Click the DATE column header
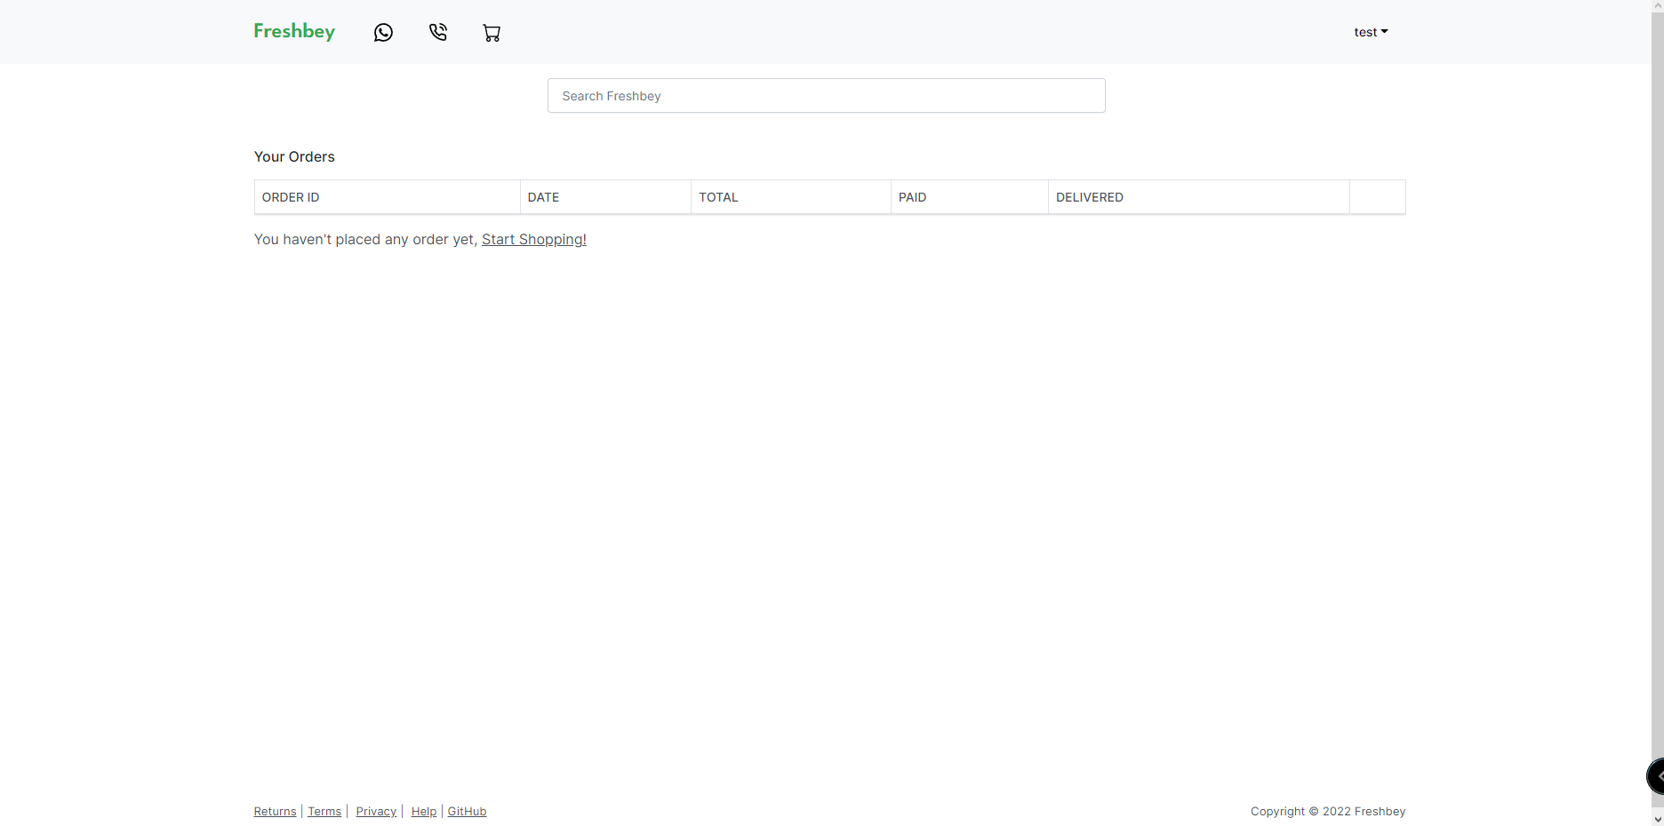The width and height of the screenshot is (1664, 826). 605,197
